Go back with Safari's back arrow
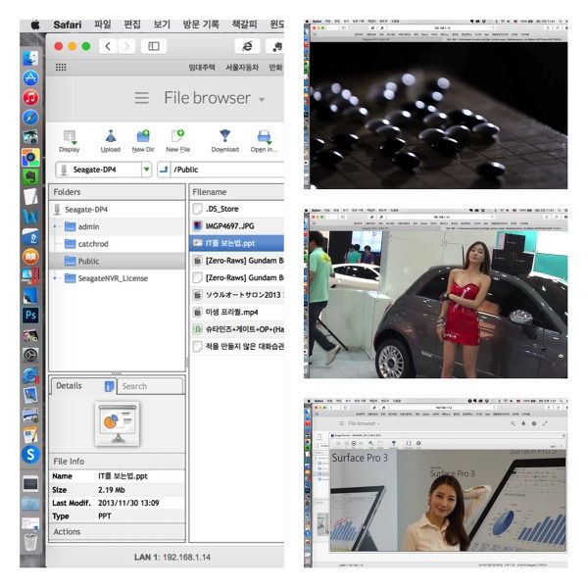This screenshot has width=588, height=588. point(108,46)
